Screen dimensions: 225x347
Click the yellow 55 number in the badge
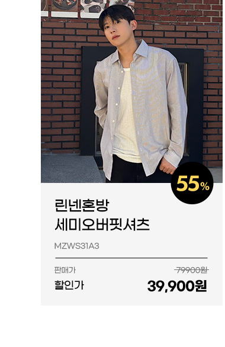click(x=188, y=184)
